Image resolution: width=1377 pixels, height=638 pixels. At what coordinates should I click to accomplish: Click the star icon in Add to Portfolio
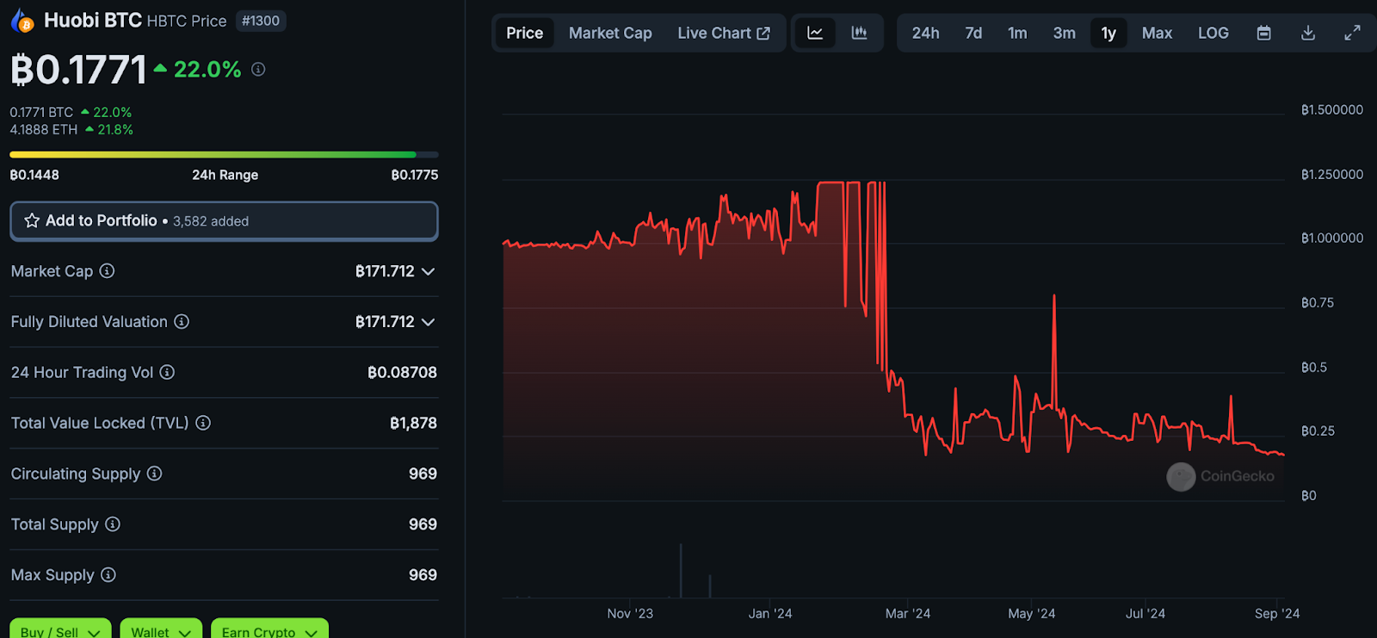tap(32, 220)
